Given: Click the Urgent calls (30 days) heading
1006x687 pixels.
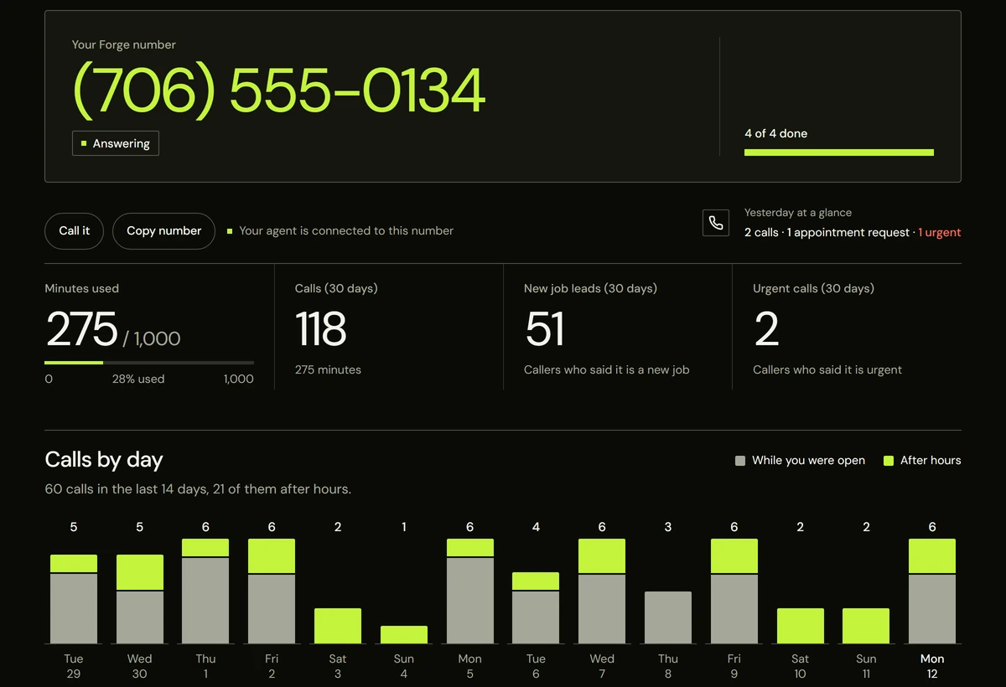Looking at the screenshot, I should (813, 288).
